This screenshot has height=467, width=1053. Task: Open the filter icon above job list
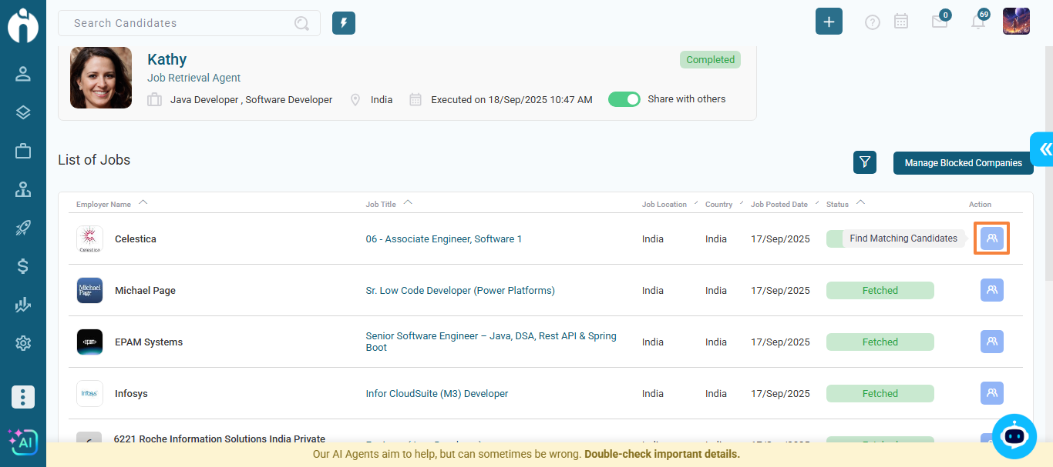(x=865, y=162)
